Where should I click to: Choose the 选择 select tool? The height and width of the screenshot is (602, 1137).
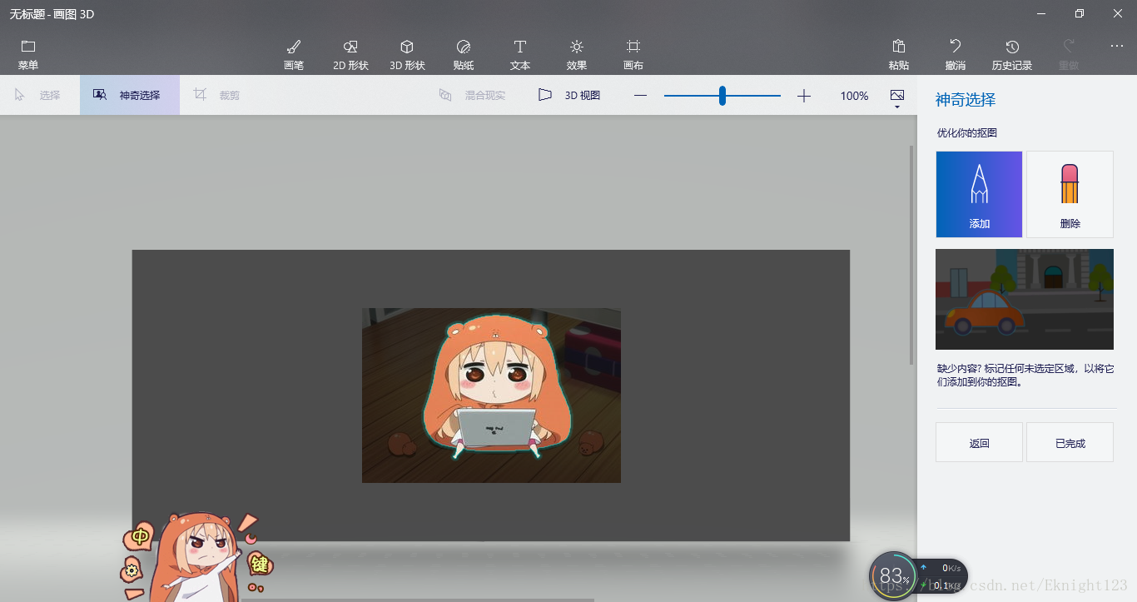point(38,95)
